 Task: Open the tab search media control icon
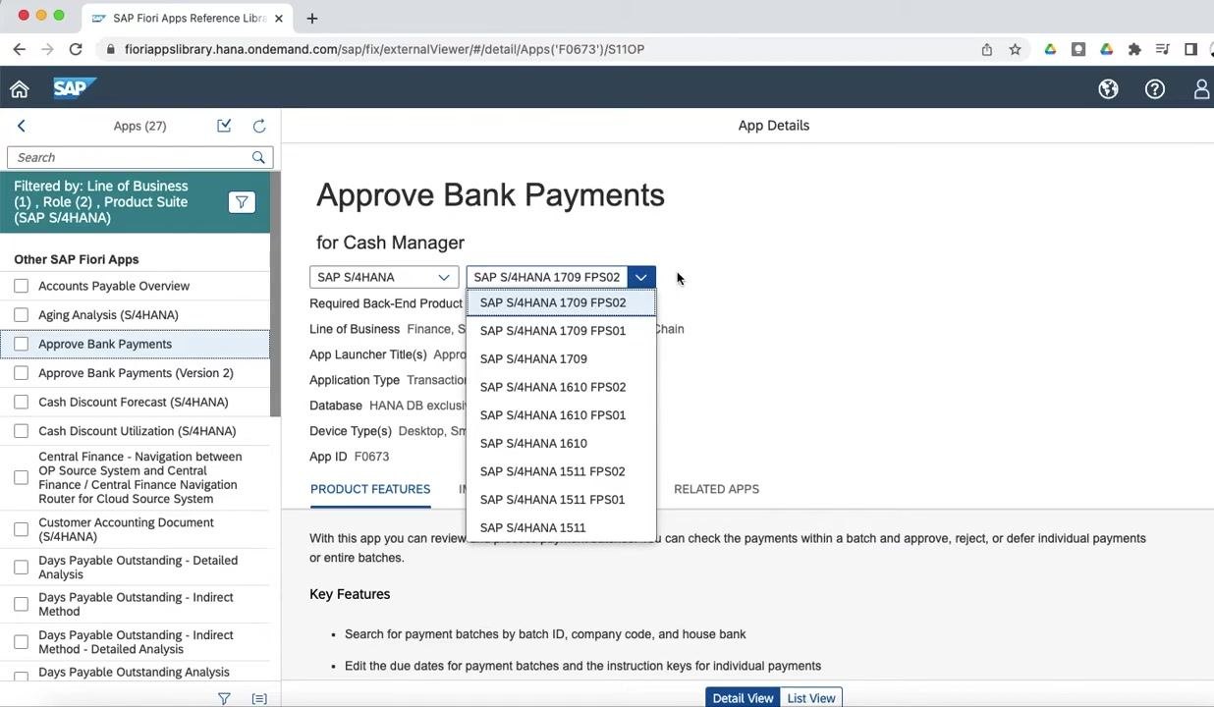pyautogui.click(x=1163, y=49)
